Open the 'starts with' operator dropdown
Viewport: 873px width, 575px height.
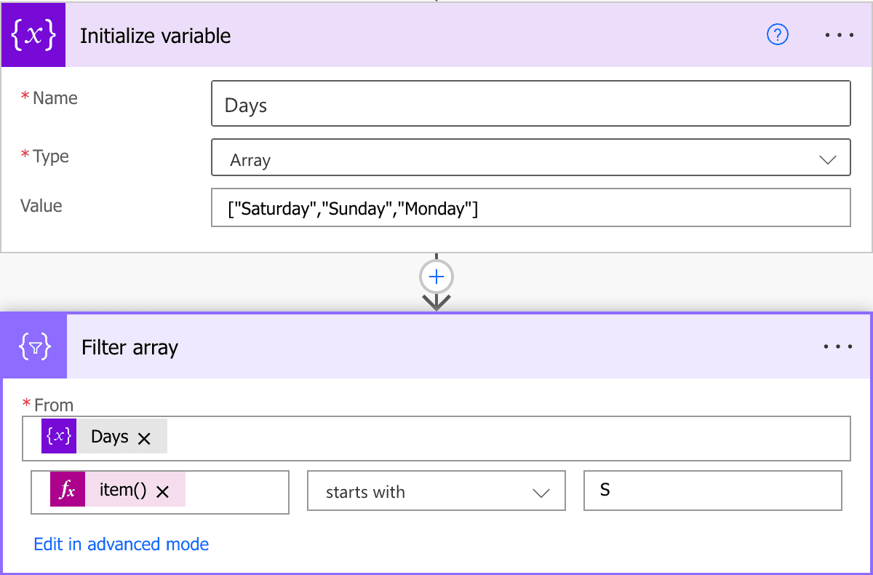[x=436, y=492]
